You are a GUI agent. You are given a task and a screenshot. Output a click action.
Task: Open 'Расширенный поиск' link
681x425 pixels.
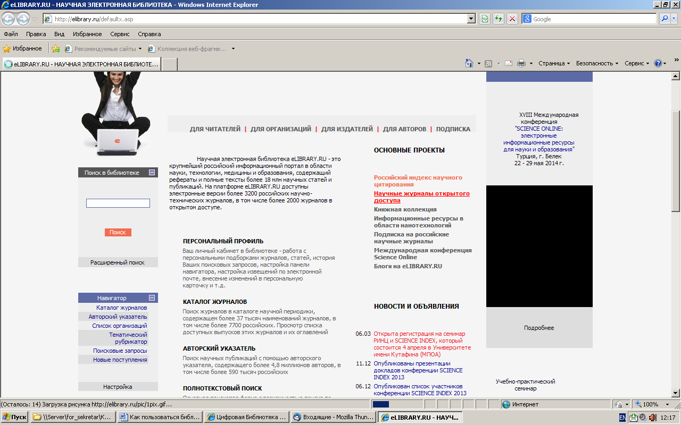pyautogui.click(x=118, y=262)
